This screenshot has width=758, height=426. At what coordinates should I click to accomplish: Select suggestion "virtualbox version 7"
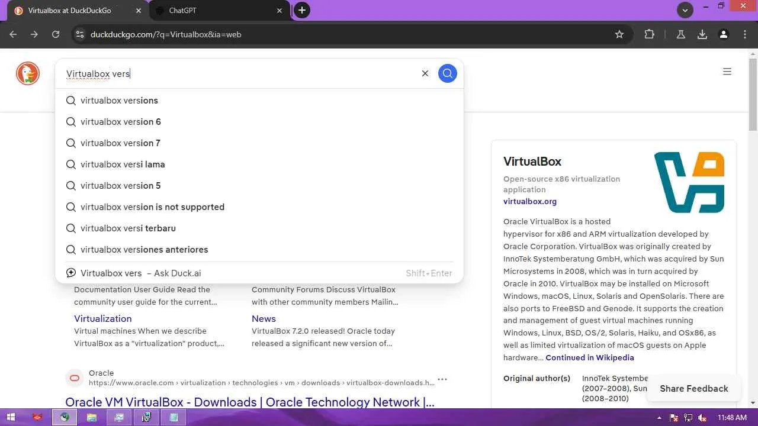tap(259, 143)
